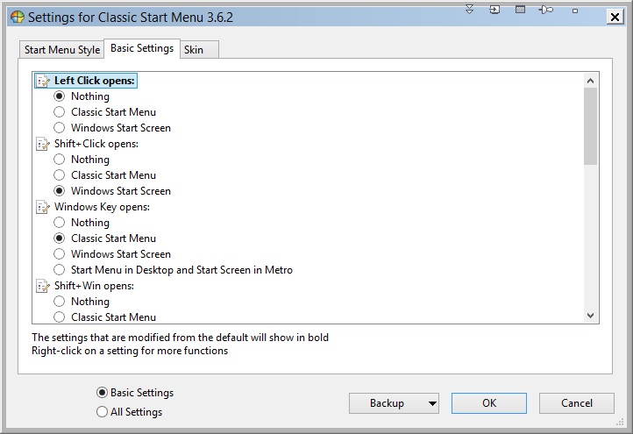The height and width of the screenshot is (434, 633).
Task: Click the 'settings that are modified' hint text
Action: (x=180, y=338)
